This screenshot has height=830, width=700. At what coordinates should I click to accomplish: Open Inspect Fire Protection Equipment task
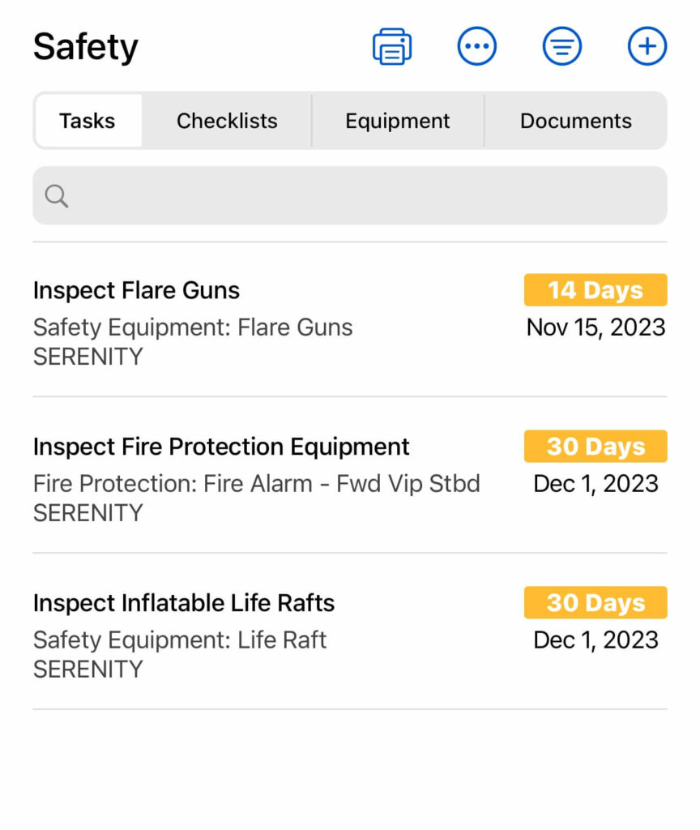pyautogui.click(x=221, y=447)
